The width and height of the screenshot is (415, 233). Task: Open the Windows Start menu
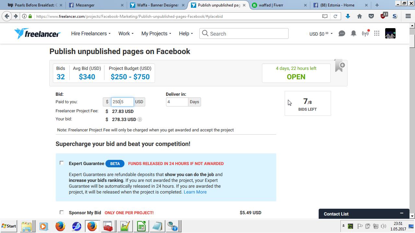(x=9, y=226)
